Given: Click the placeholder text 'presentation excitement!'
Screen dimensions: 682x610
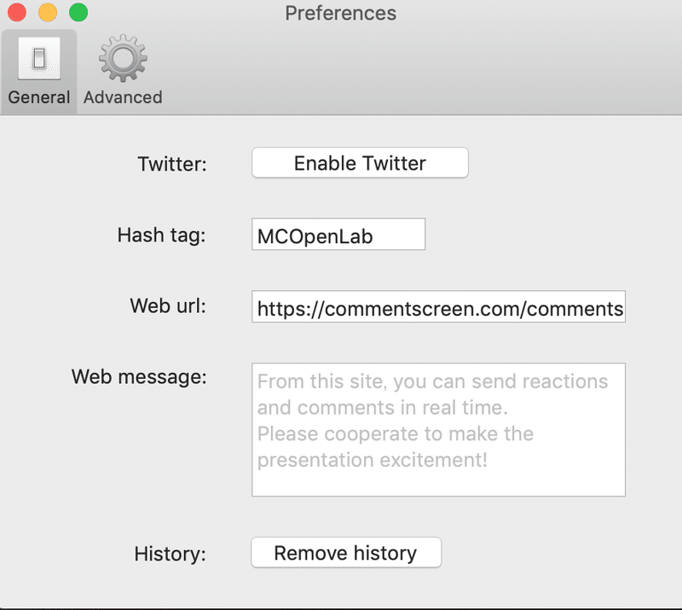Looking at the screenshot, I should 373,460.
